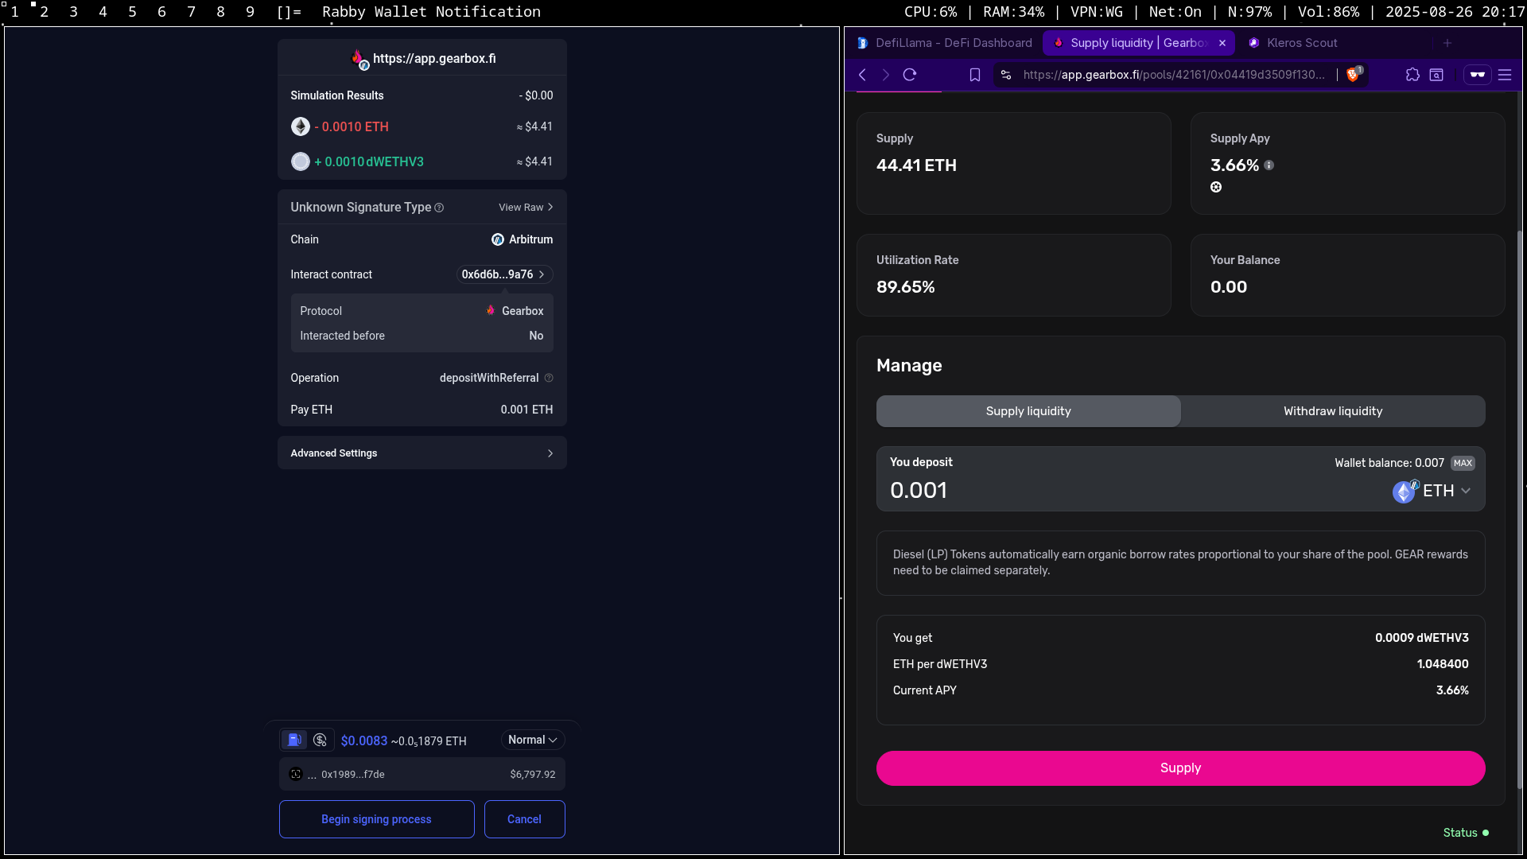
Task: Open the Normal gas speed dropdown
Action: (533, 740)
